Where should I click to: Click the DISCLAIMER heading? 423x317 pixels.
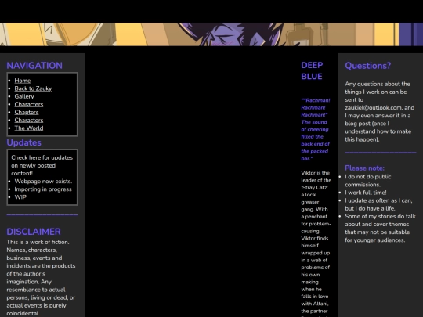click(34, 232)
